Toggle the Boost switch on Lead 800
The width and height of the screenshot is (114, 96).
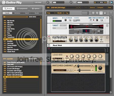click(67, 56)
